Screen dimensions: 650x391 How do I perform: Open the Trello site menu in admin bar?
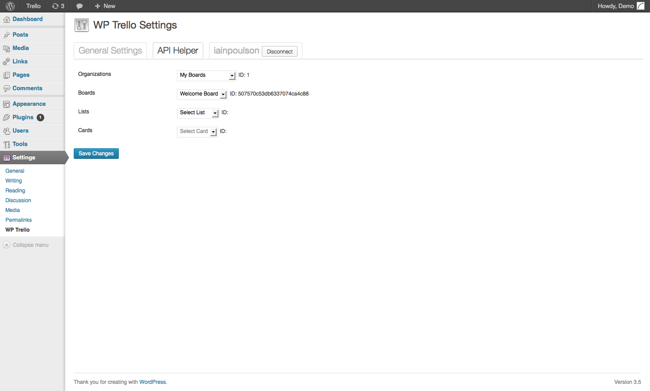point(34,6)
